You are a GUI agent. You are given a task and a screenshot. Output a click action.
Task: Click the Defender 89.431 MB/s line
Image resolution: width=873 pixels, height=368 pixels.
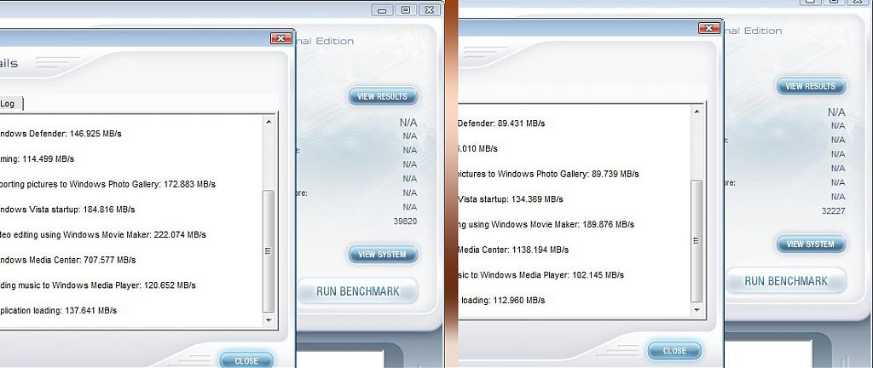pyautogui.click(x=501, y=124)
